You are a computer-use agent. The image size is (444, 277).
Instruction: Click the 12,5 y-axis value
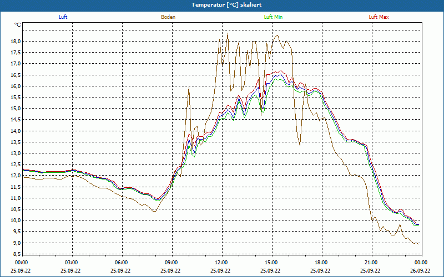click(x=16, y=164)
